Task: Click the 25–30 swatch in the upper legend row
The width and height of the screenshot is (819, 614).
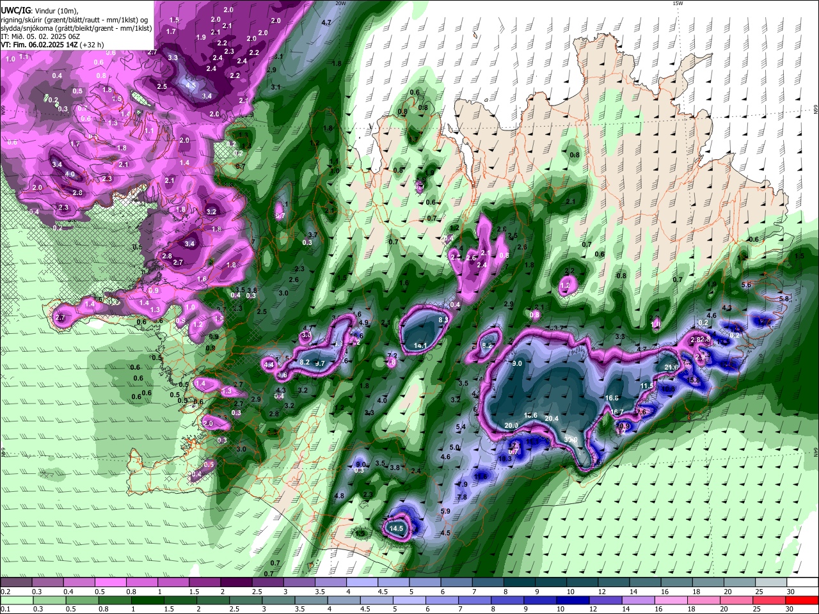Action: [770, 582]
